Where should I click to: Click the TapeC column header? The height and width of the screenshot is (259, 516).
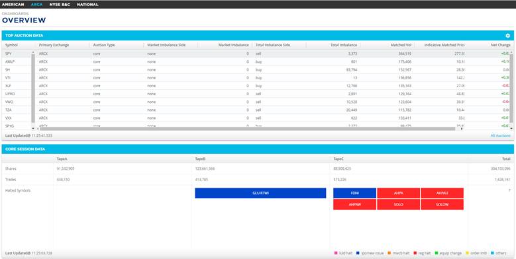coord(338,159)
